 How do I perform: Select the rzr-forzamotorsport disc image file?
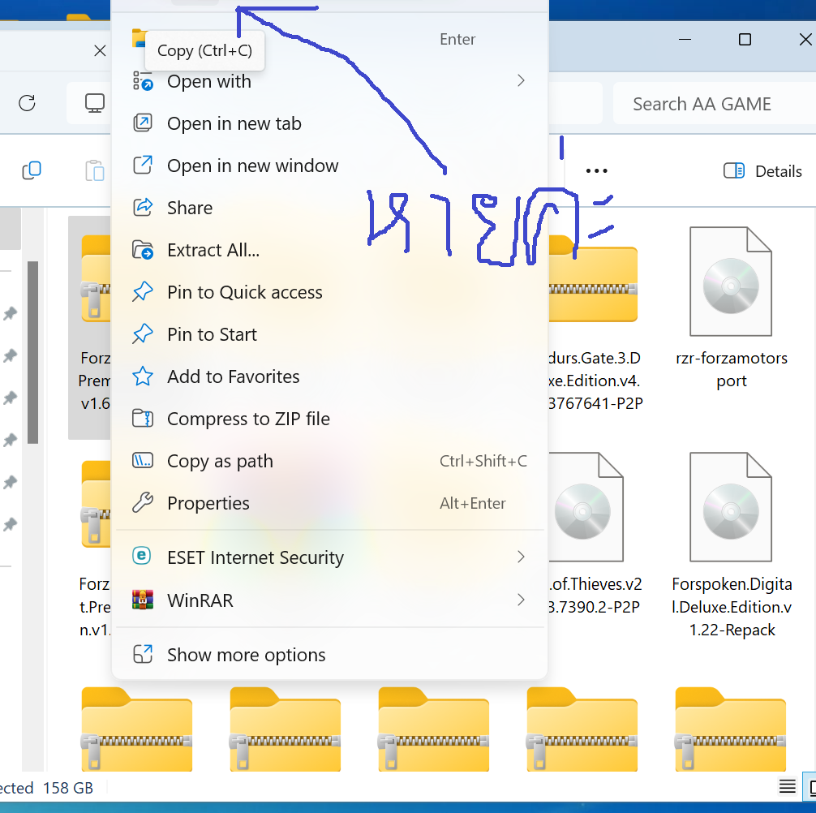pos(731,282)
